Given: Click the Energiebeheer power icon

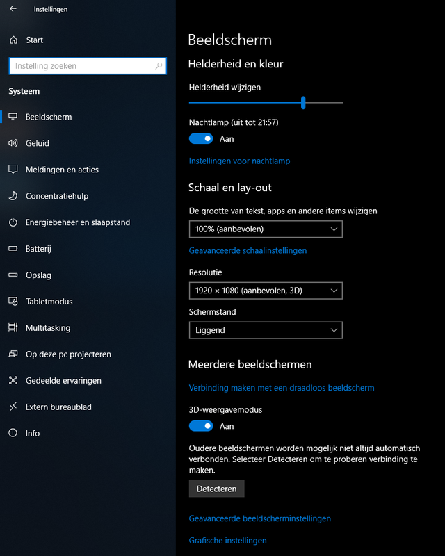Looking at the screenshot, I should [13, 222].
